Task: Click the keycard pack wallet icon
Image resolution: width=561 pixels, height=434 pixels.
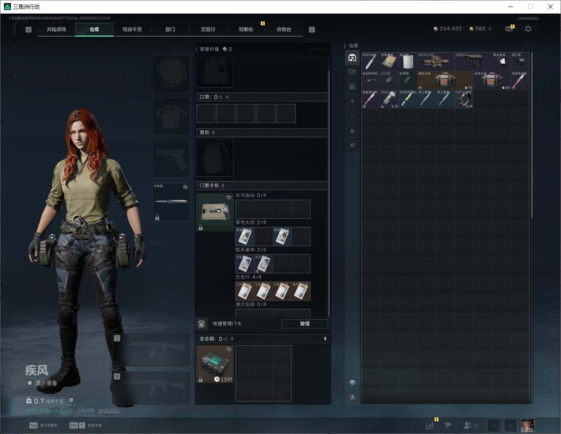Action: point(215,212)
